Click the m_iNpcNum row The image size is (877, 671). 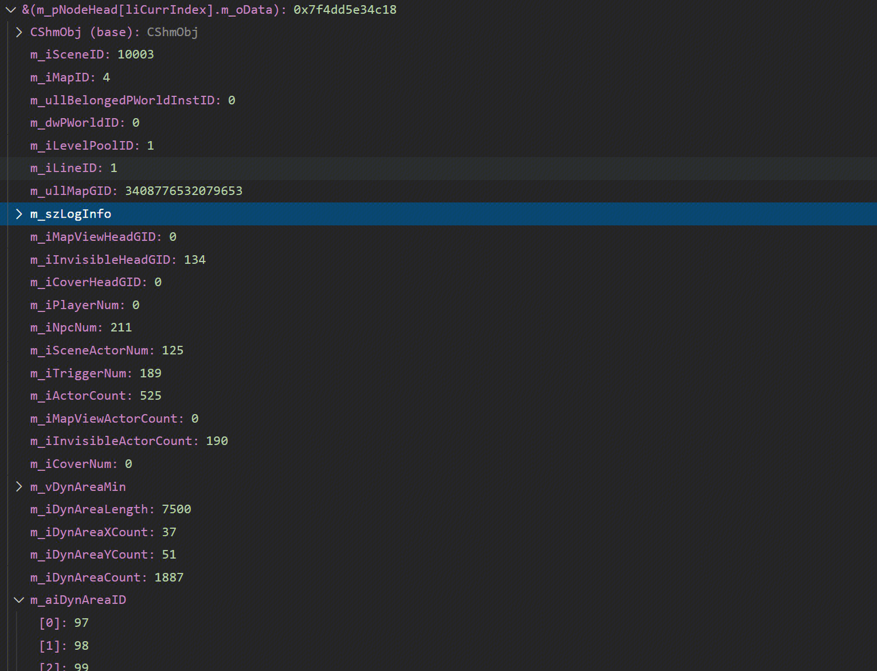click(81, 328)
